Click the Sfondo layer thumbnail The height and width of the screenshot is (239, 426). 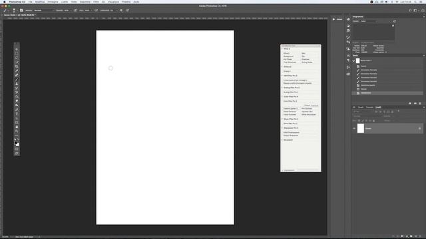point(361,128)
